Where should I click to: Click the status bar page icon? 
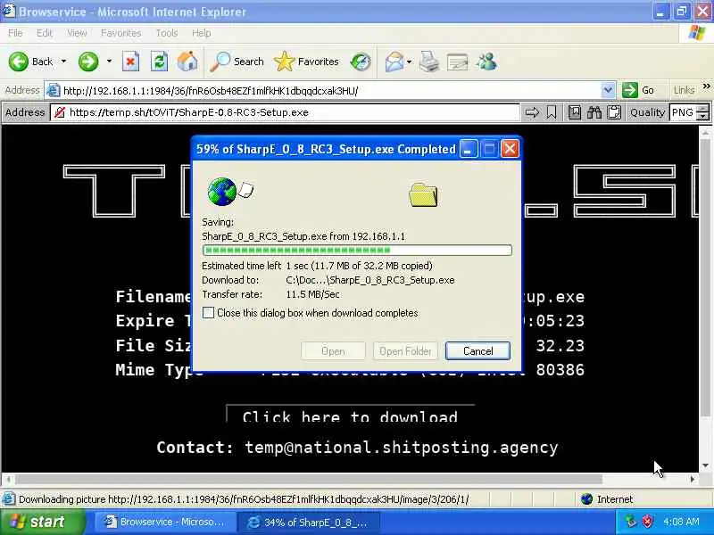(9, 499)
